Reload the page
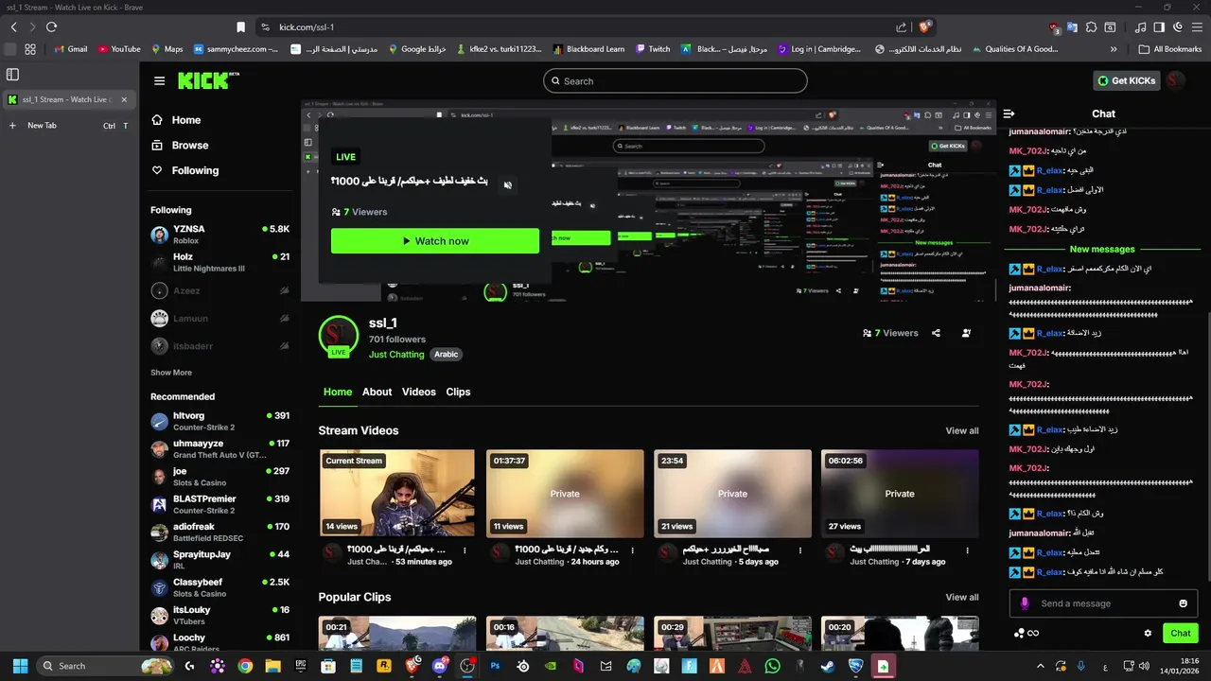Viewport: 1211px width, 681px height. (51, 27)
